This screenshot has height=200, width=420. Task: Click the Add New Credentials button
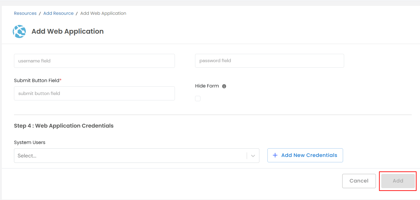tap(305, 155)
